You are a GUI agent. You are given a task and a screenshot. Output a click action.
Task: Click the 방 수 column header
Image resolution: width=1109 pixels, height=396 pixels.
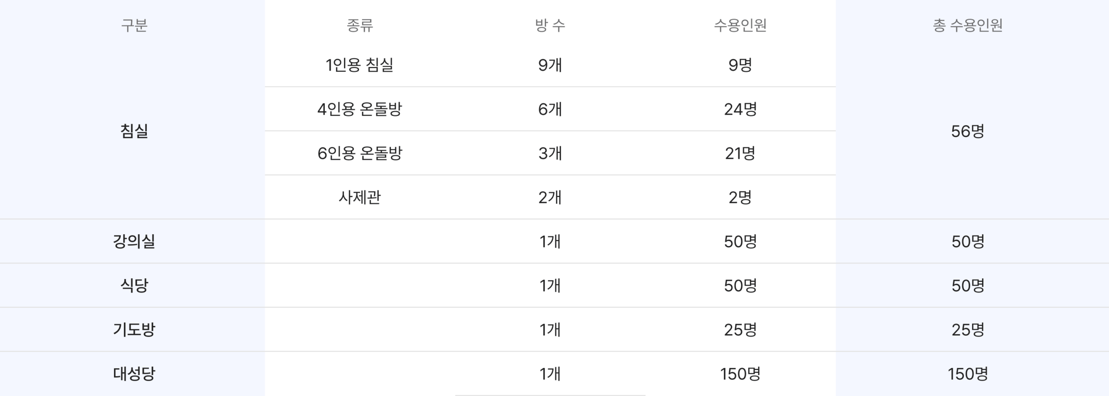point(550,25)
